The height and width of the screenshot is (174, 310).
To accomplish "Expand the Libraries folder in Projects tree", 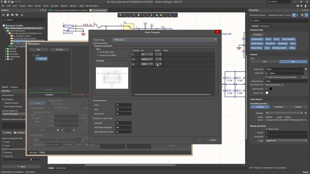I will click(5, 51).
